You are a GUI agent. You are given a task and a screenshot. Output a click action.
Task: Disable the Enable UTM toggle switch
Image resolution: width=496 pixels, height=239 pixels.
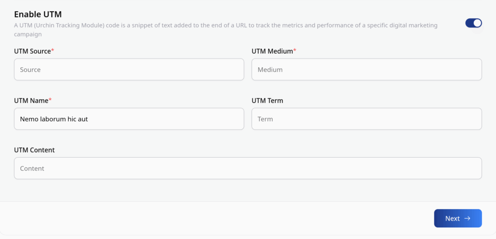tap(473, 23)
